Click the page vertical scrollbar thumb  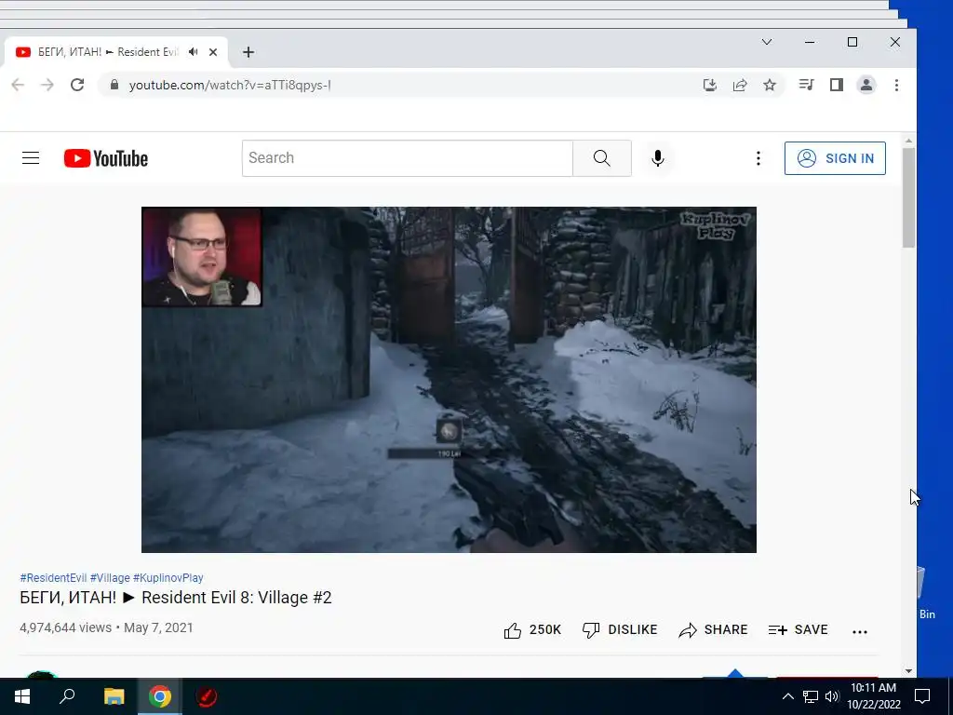908,197
